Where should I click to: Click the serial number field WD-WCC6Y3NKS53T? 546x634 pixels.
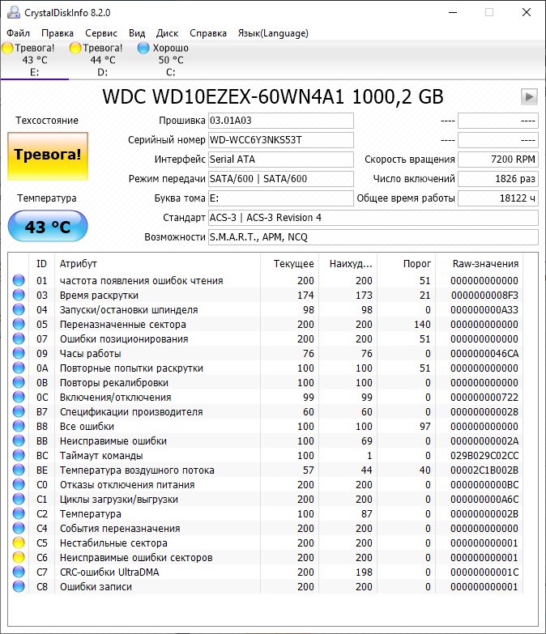click(280, 140)
